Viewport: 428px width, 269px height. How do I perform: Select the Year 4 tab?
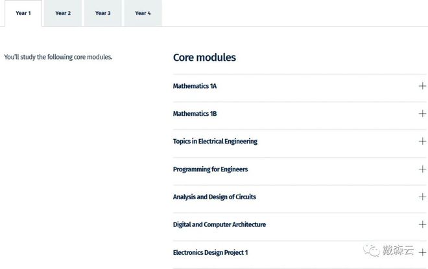click(143, 13)
